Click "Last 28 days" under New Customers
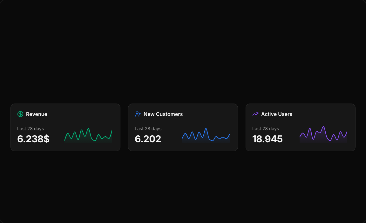This screenshot has width=366, height=223. [x=148, y=129]
